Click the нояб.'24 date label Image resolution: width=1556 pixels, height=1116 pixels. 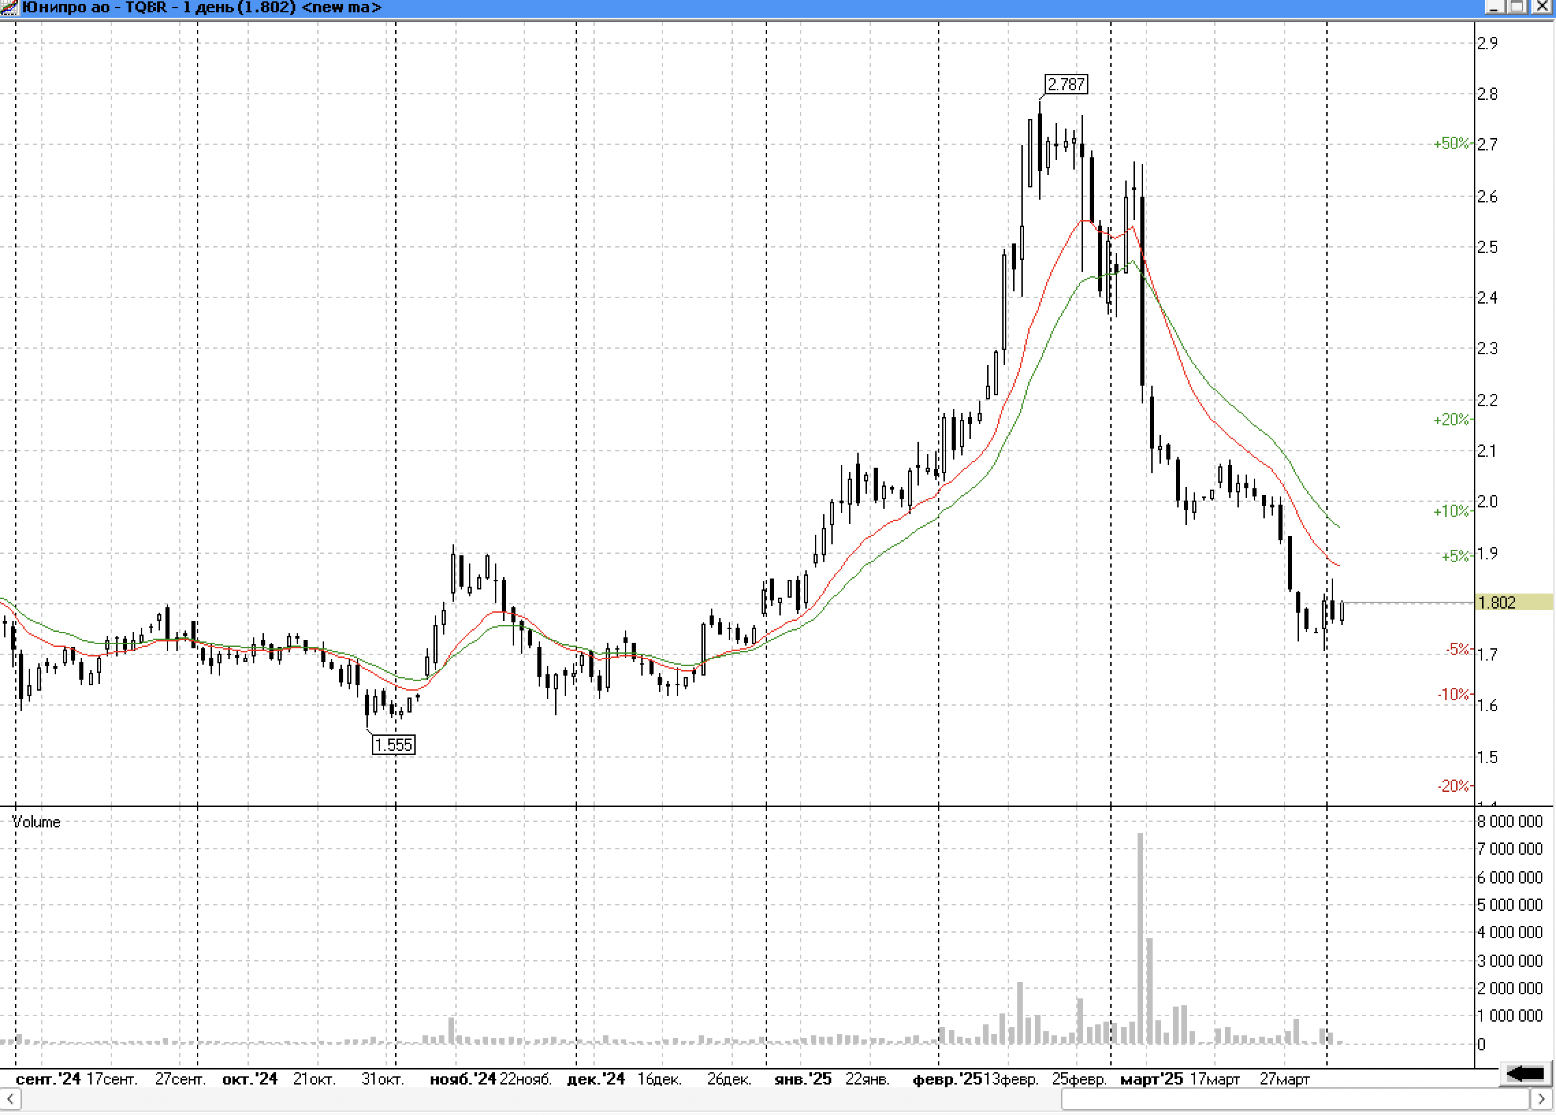[x=462, y=1080]
